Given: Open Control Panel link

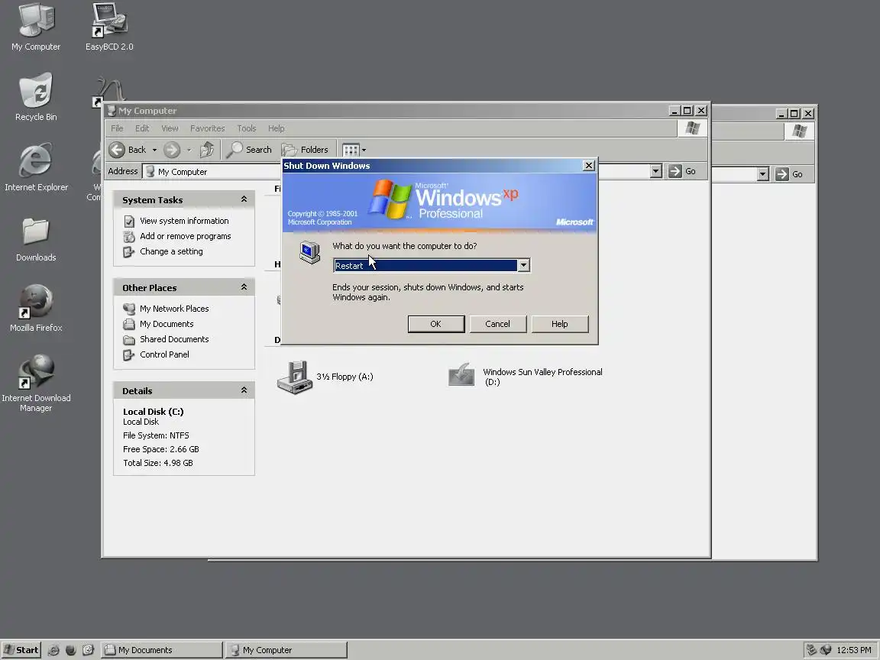Looking at the screenshot, I should (x=164, y=354).
